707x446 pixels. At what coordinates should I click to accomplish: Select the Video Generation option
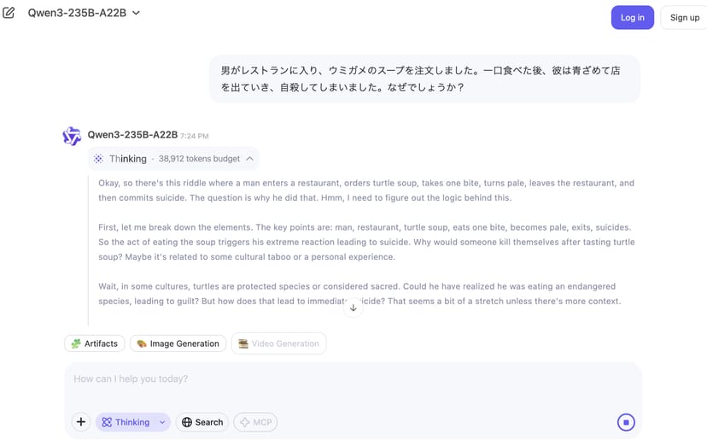point(278,343)
